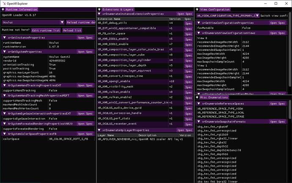Viewport: 292px width, 183px height.
Task: Click the Reload list button
Action: click(x=72, y=30)
